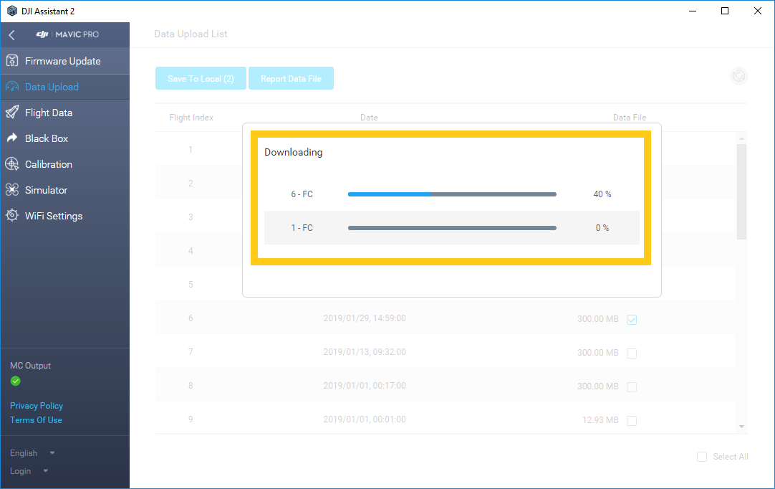Click the 0 % progress value

point(602,228)
